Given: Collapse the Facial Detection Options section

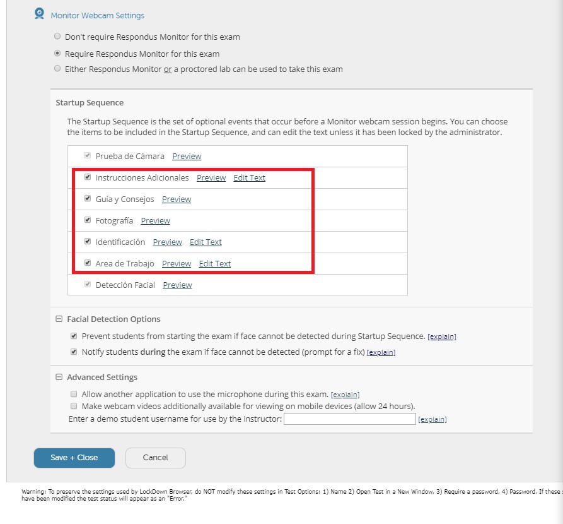Looking at the screenshot, I should pyautogui.click(x=59, y=319).
